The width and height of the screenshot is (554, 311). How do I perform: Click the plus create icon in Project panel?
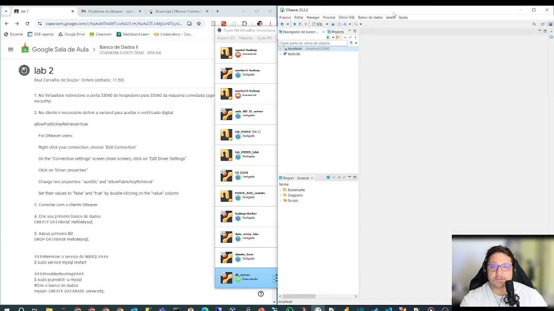(339, 178)
